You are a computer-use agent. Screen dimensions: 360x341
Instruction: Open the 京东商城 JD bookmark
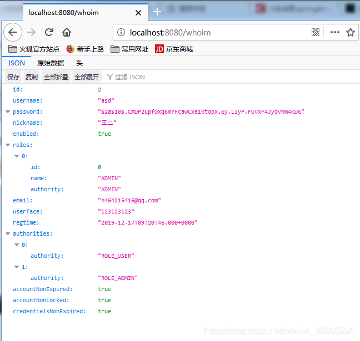(174, 49)
